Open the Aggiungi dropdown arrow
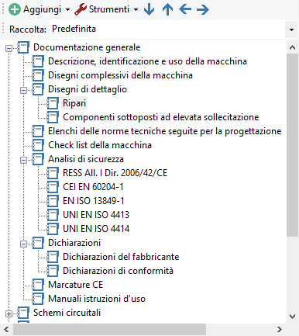This screenshot has width=299, height=336. [67, 10]
